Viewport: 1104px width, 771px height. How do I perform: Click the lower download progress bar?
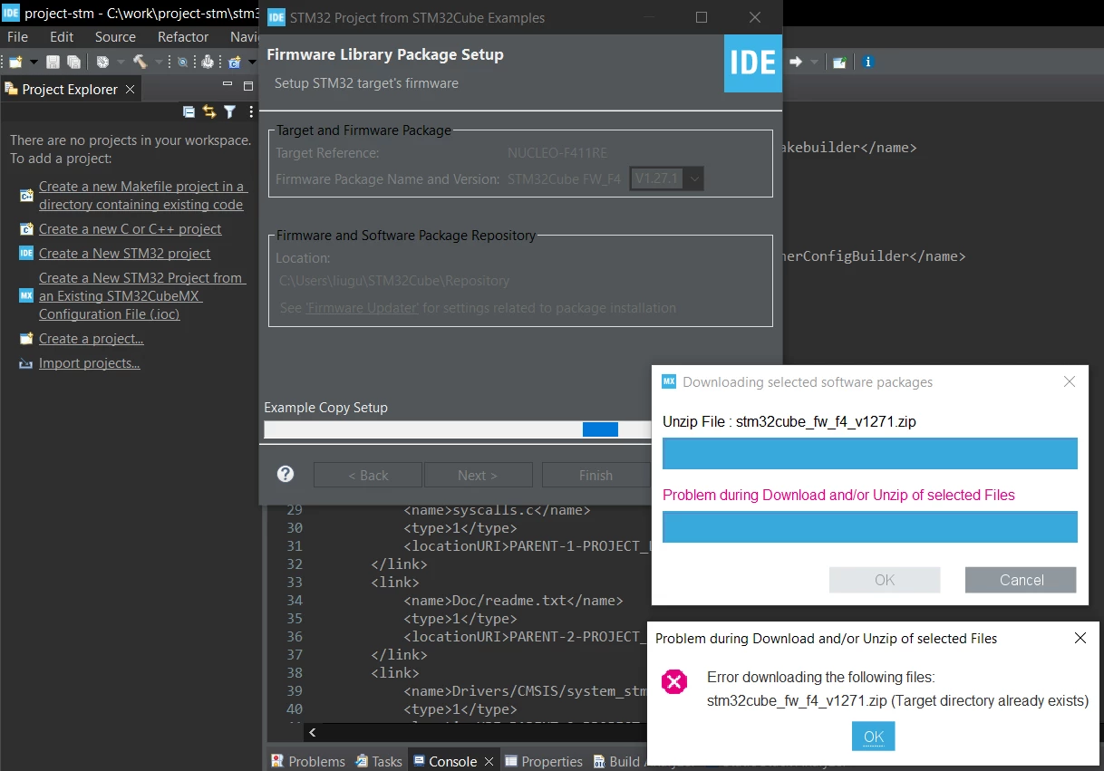point(870,526)
